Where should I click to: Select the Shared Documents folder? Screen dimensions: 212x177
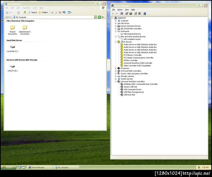12,30
